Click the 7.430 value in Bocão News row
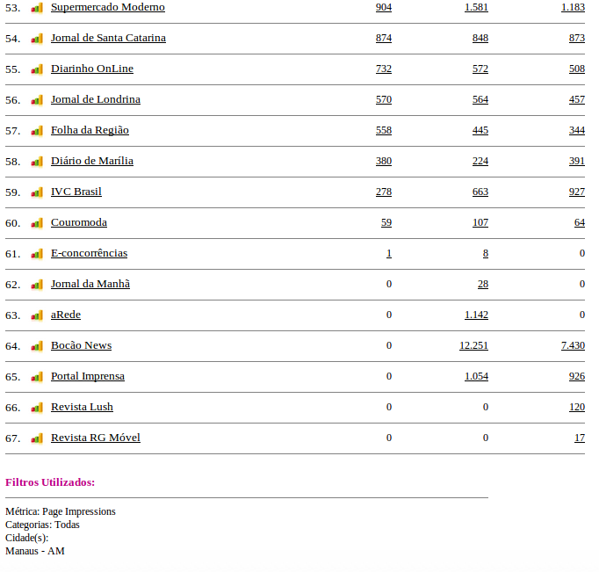This screenshot has height=572, width=599. coord(573,345)
